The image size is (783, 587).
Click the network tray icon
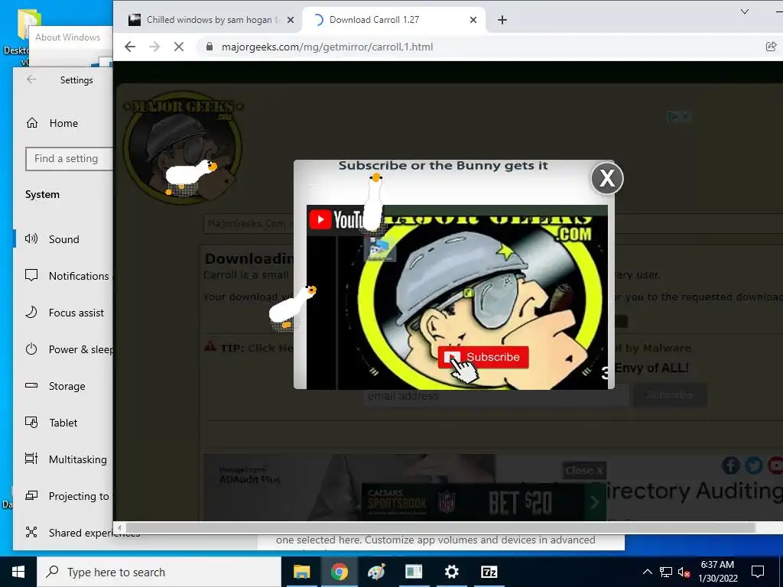click(666, 572)
